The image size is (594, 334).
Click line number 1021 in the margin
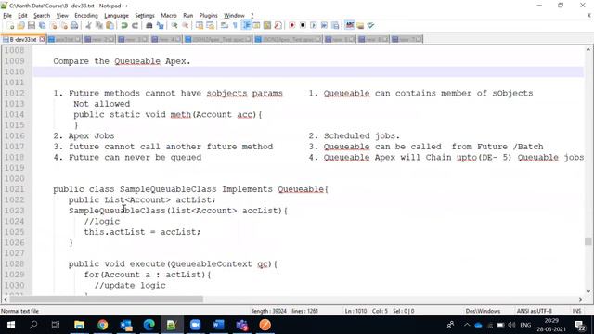click(x=15, y=189)
